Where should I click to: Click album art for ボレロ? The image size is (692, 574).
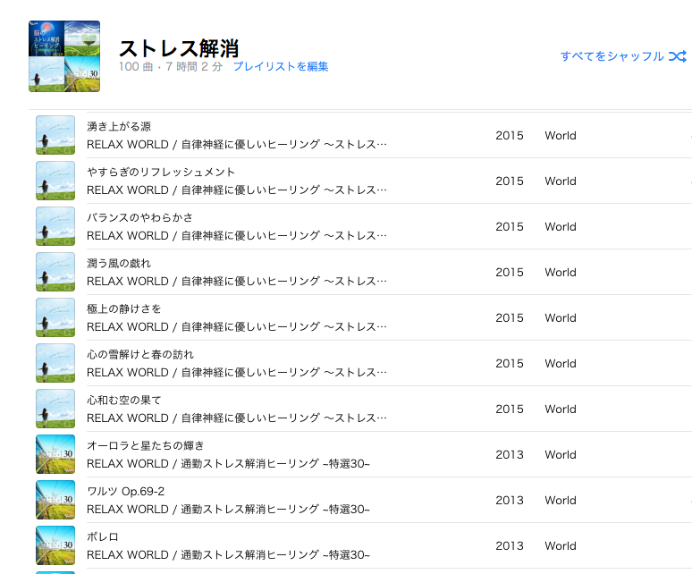point(55,546)
